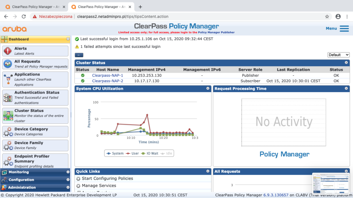Close the first ClearPass browser tab
The height and width of the screenshot is (198, 353).
pos(64,7)
